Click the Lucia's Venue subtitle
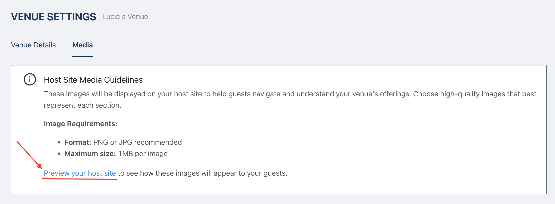This screenshot has height=204, width=555. pyautogui.click(x=125, y=17)
